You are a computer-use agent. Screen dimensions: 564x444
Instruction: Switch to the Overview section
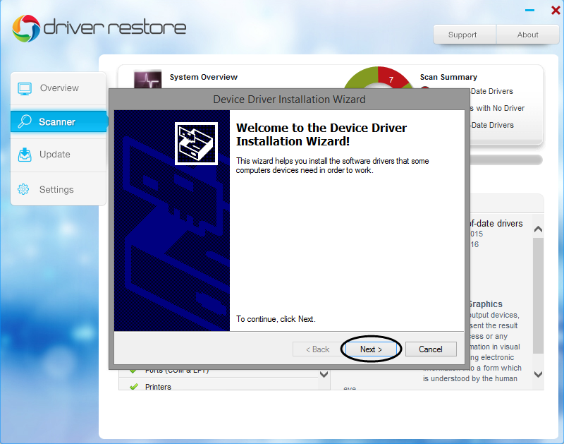tap(59, 88)
